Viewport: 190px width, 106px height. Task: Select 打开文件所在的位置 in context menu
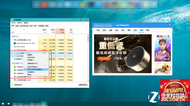point(36,69)
